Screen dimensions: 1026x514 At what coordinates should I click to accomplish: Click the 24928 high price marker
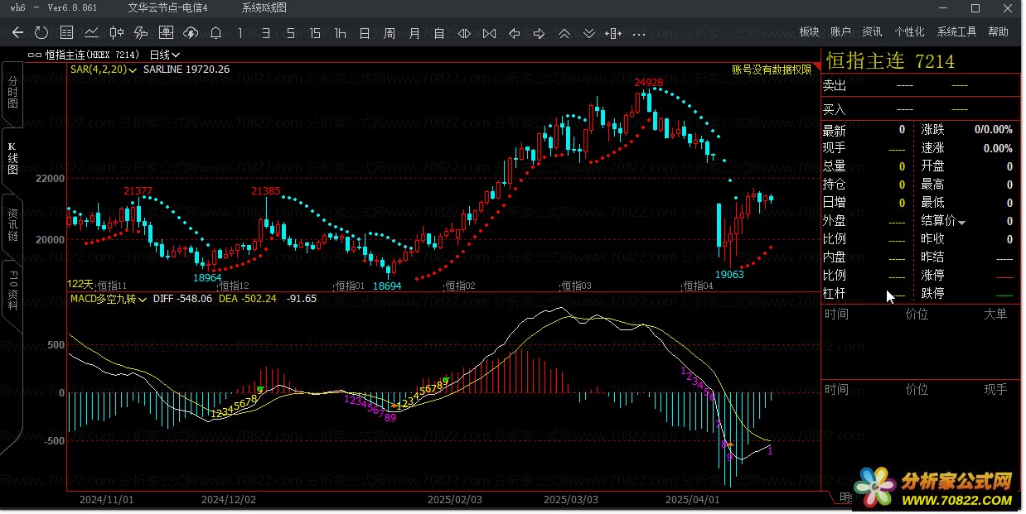click(x=648, y=83)
